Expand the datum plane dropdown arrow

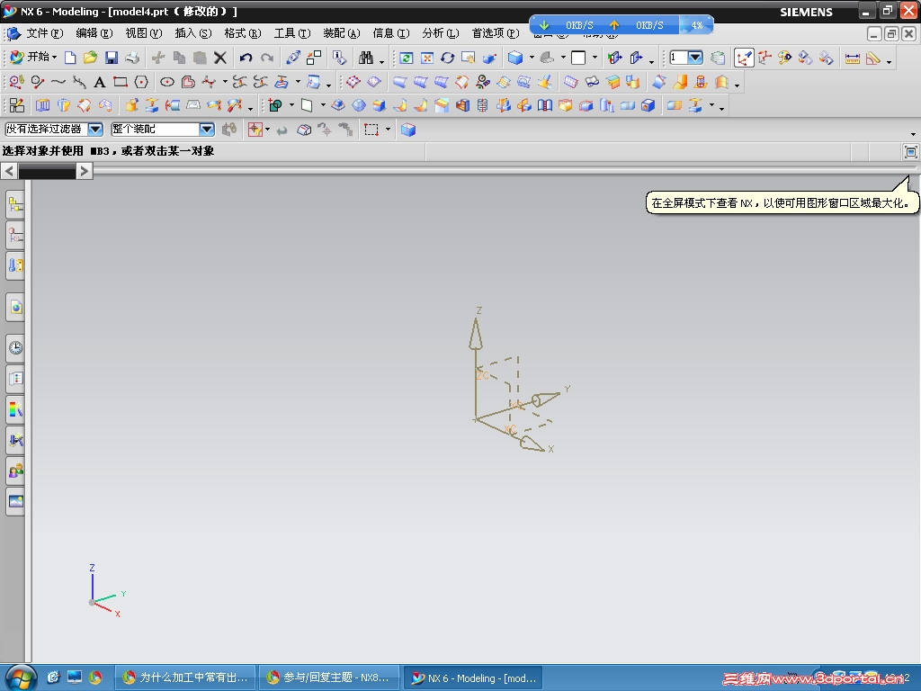(323, 106)
